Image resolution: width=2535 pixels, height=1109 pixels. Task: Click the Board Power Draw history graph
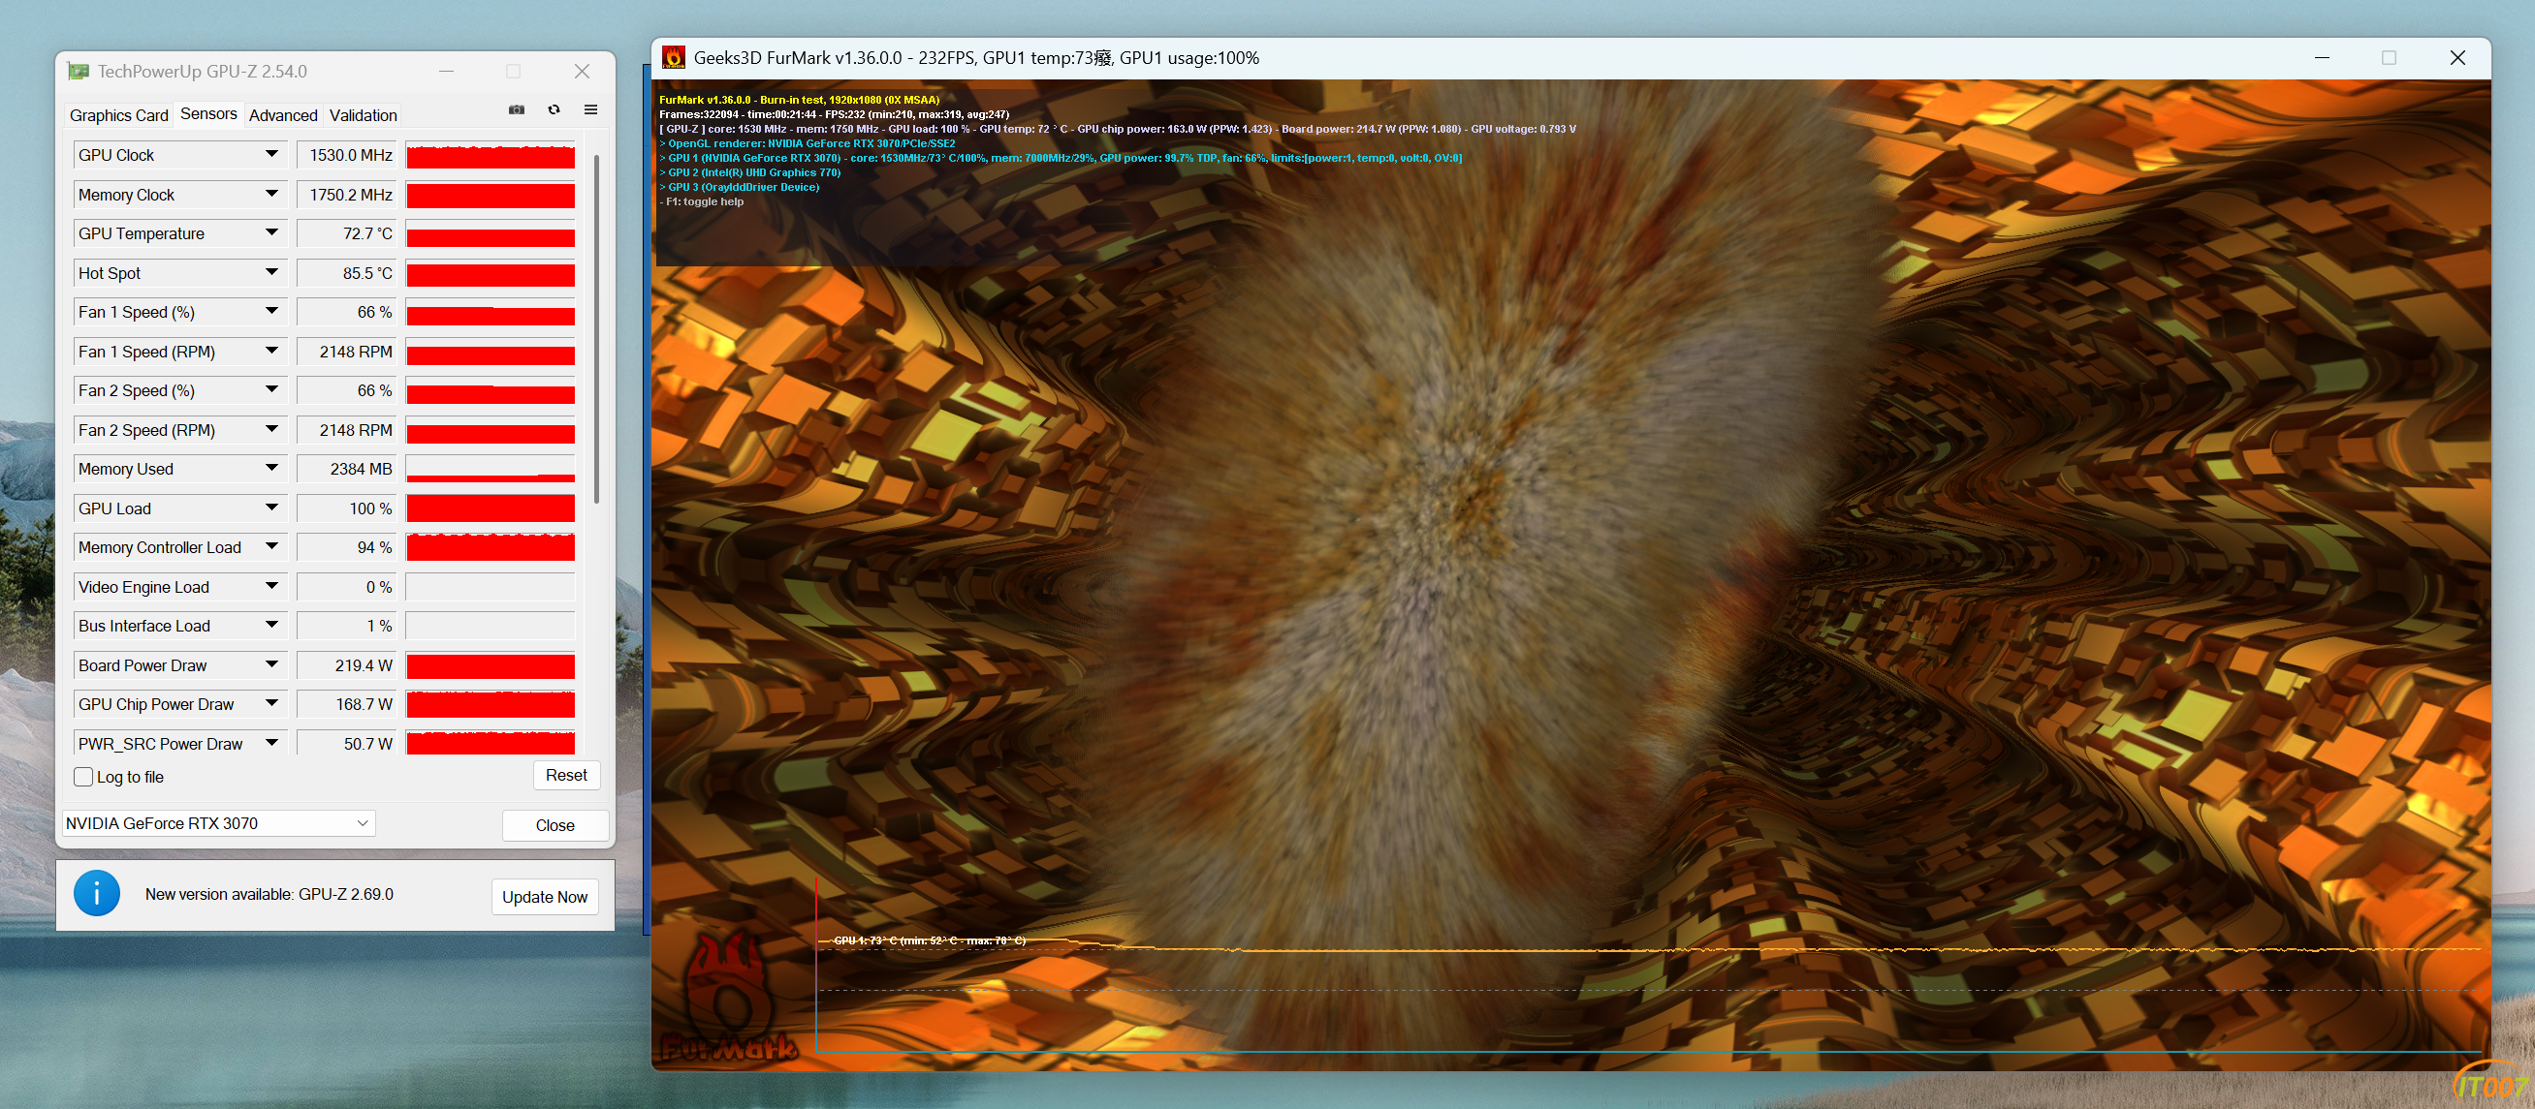point(491,665)
